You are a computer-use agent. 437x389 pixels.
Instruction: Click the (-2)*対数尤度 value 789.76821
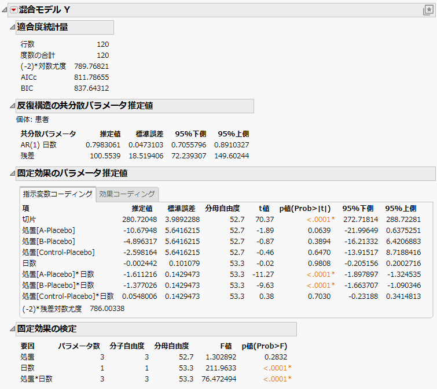91,66
